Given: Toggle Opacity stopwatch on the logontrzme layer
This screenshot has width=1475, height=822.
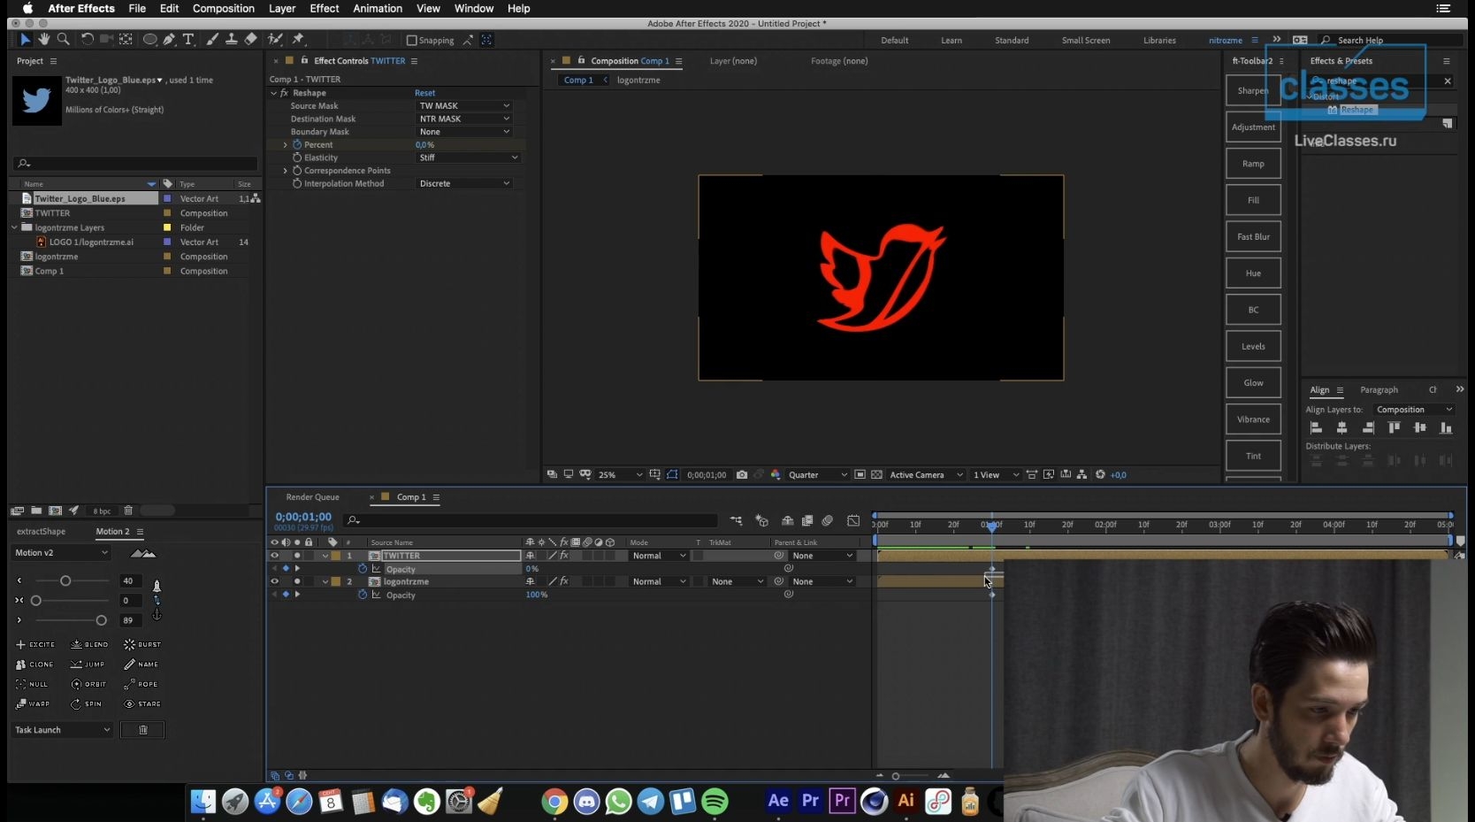Looking at the screenshot, I should pyautogui.click(x=363, y=595).
